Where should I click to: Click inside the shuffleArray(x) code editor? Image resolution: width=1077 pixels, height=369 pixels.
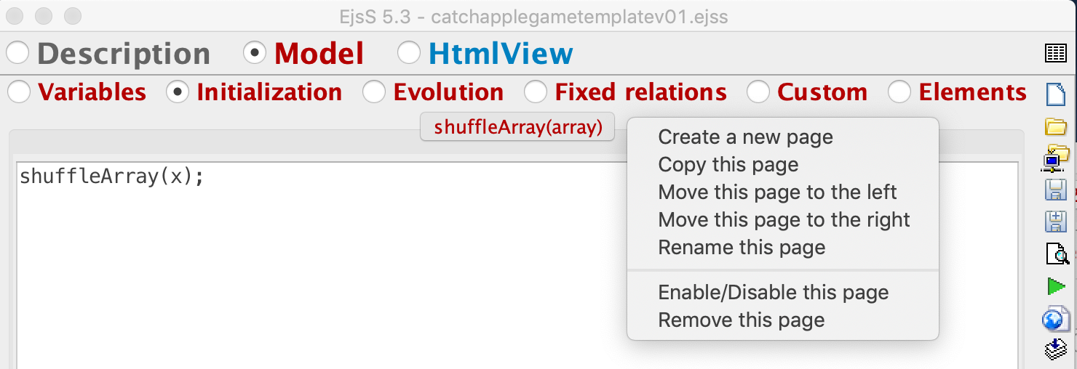tap(320, 265)
